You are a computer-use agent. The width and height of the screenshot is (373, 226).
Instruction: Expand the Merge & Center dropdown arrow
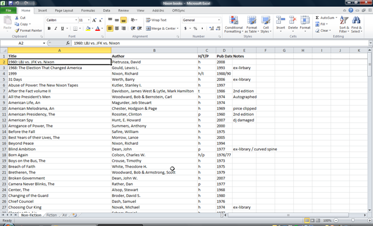tap(177, 28)
